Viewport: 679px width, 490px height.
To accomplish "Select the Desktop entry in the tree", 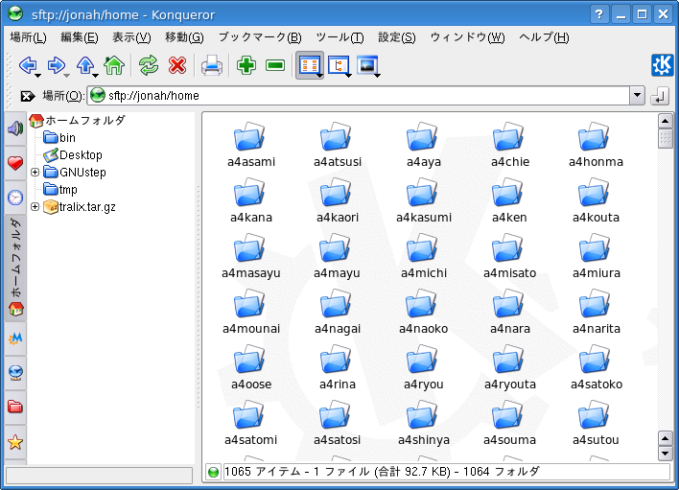I will point(73,155).
